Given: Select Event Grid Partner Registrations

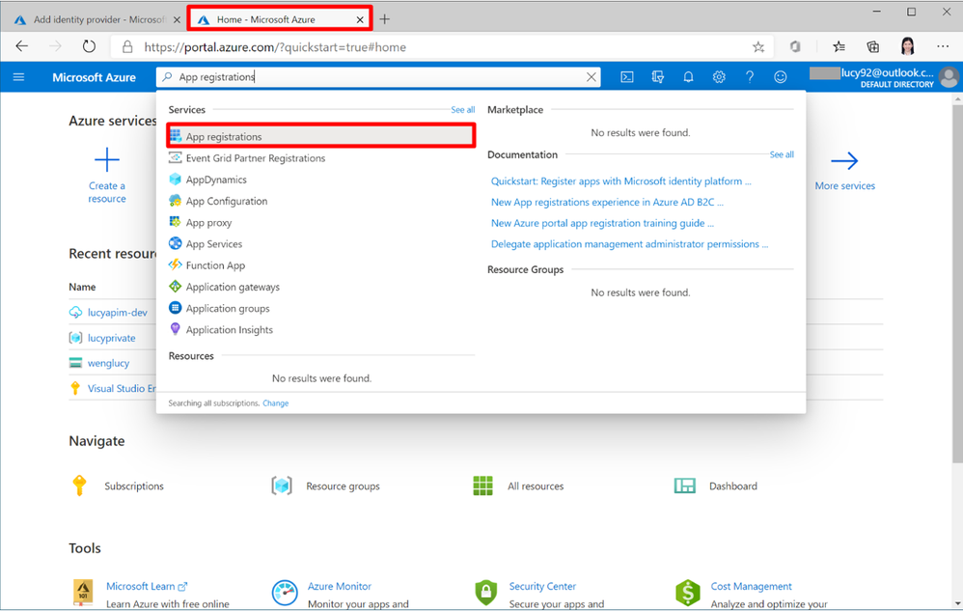Looking at the screenshot, I should (x=256, y=157).
